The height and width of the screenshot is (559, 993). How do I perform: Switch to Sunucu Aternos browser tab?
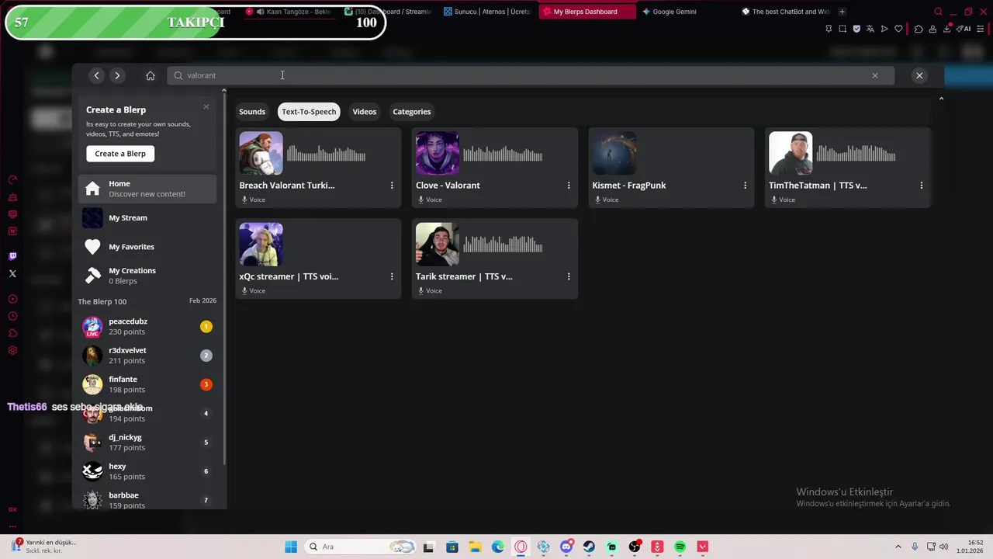coord(486,12)
